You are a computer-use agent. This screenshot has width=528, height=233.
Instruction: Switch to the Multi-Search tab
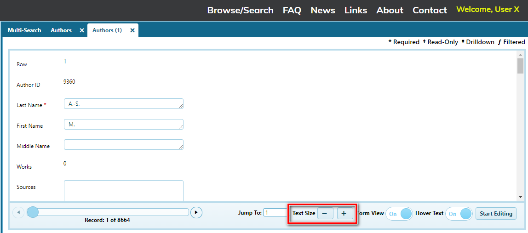tap(24, 30)
